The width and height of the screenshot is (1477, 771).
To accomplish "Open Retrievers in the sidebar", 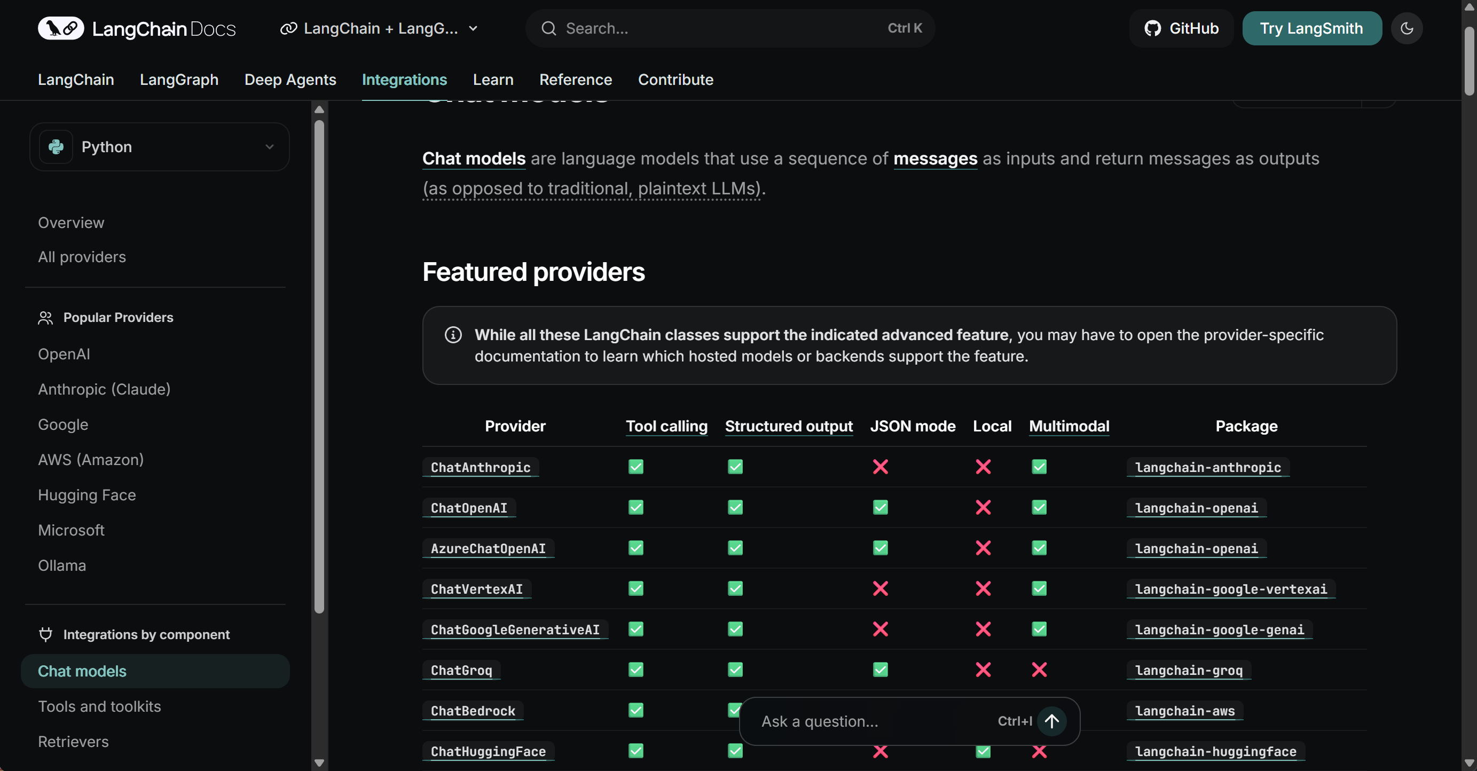I will (73, 741).
